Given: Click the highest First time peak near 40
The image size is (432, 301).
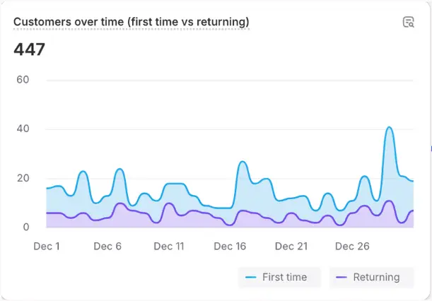Looking at the screenshot, I should tap(389, 128).
